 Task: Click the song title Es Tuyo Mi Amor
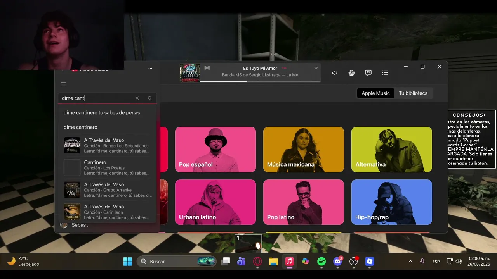[260, 68]
